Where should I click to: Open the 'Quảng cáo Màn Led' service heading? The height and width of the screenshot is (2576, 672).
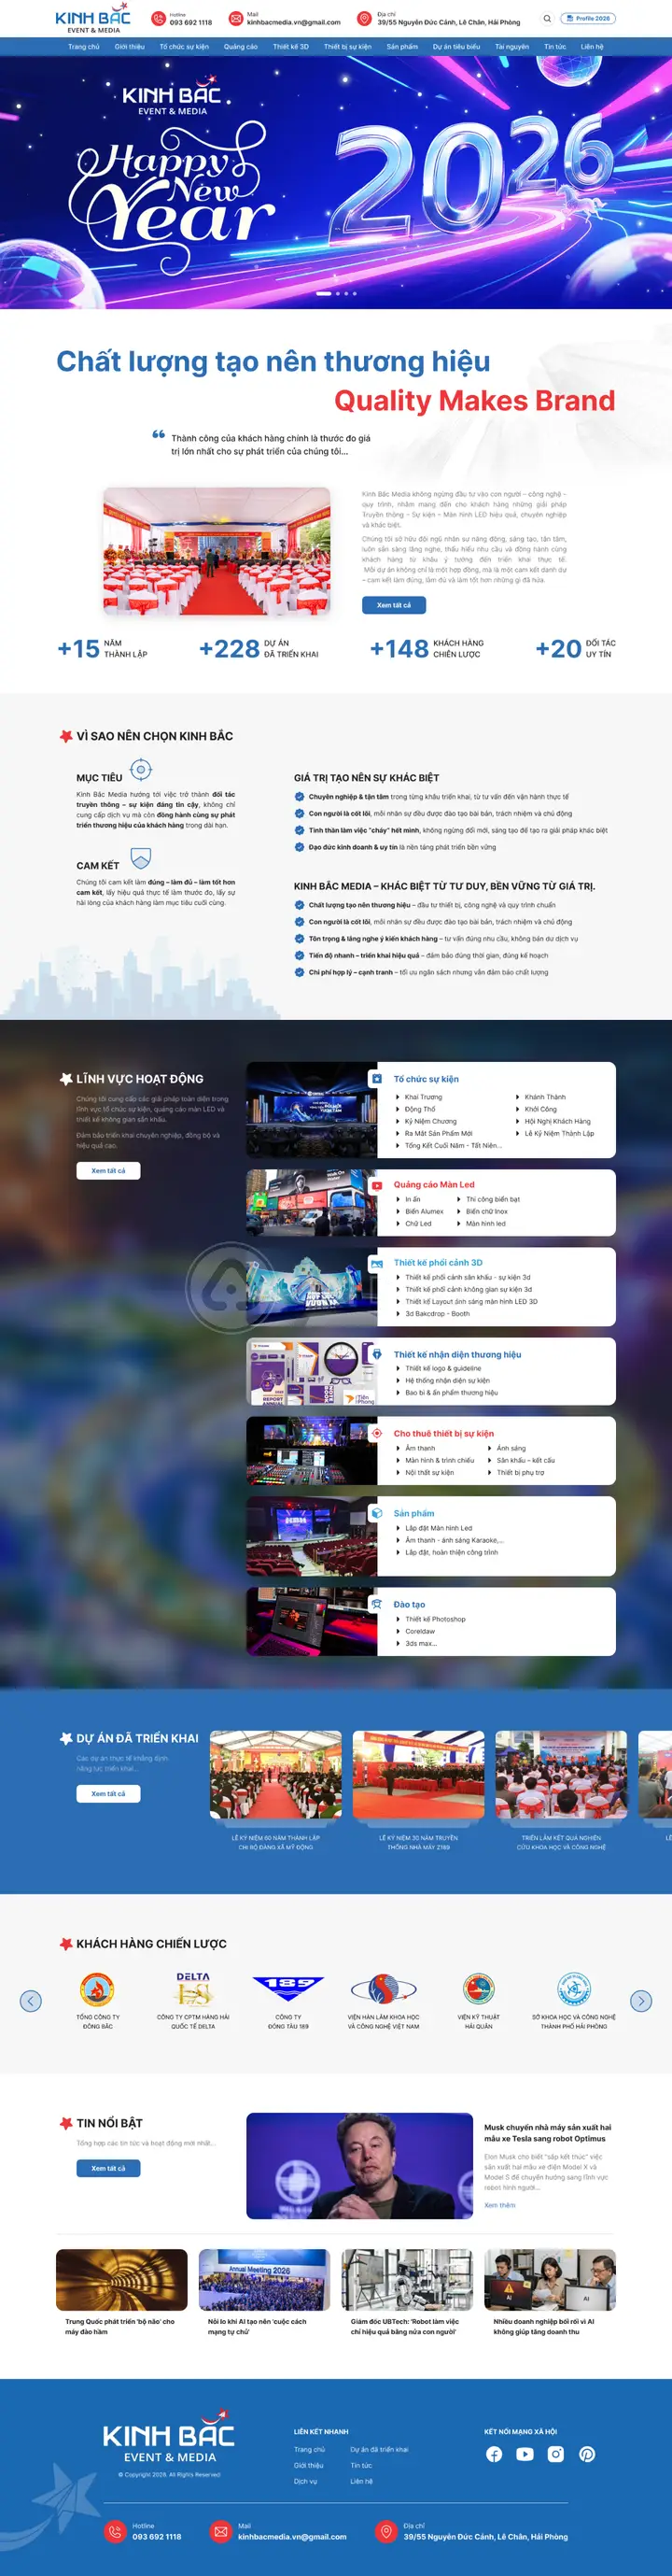pyautogui.click(x=434, y=1184)
